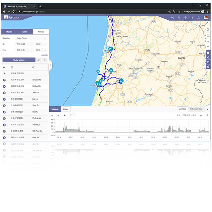Open the share/connections icon in top bar
This screenshot has height=212, width=212.
tap(172, 18)
